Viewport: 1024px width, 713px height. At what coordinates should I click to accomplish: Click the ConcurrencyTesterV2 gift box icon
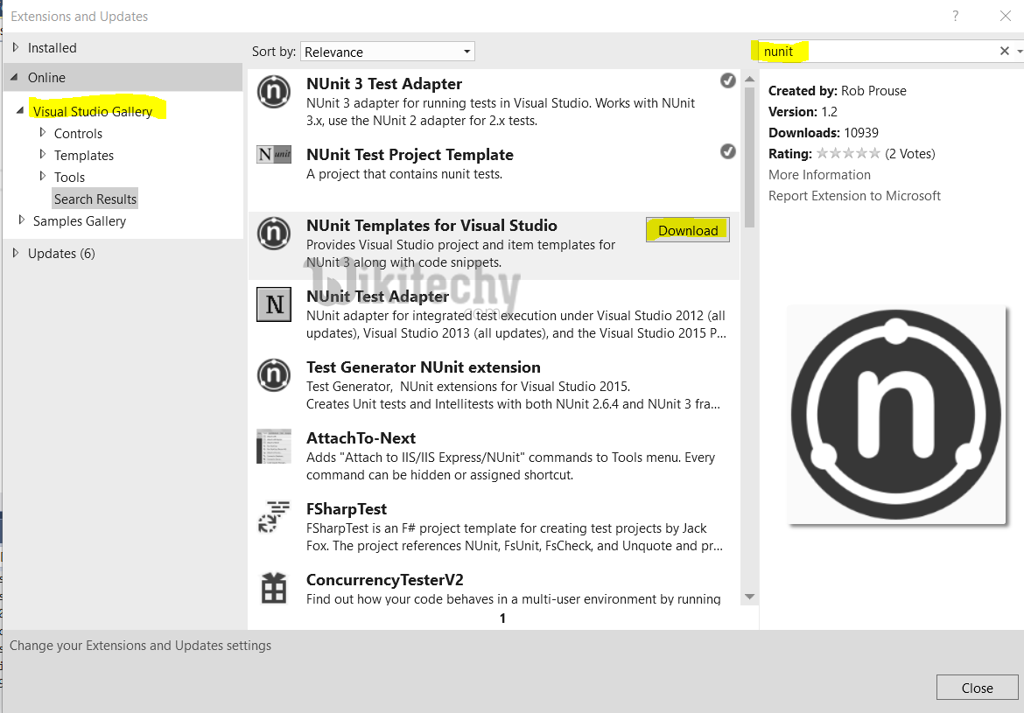(274, 588)
